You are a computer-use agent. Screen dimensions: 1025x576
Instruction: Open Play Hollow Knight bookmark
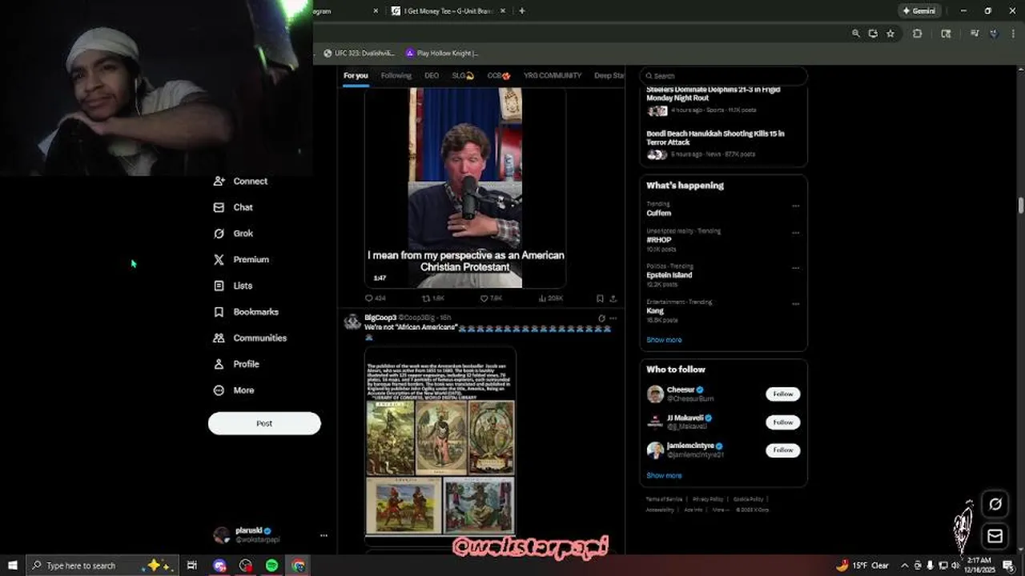(442, 54)
